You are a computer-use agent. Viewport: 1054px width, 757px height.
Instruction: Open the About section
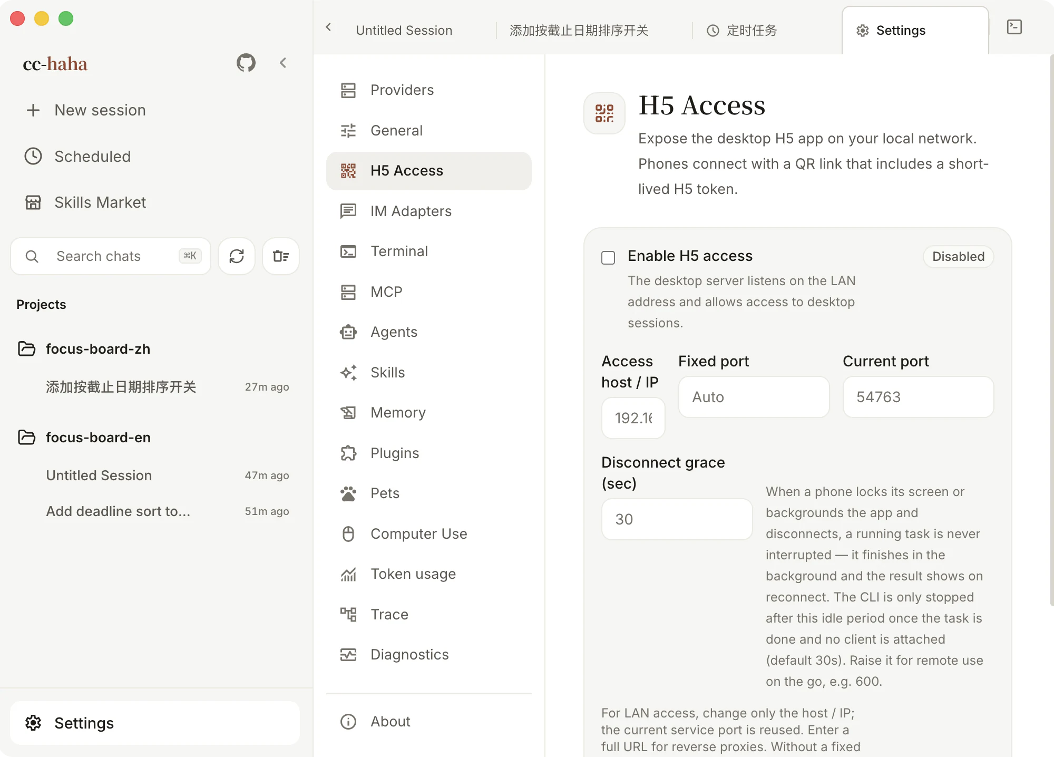(429, 722)
